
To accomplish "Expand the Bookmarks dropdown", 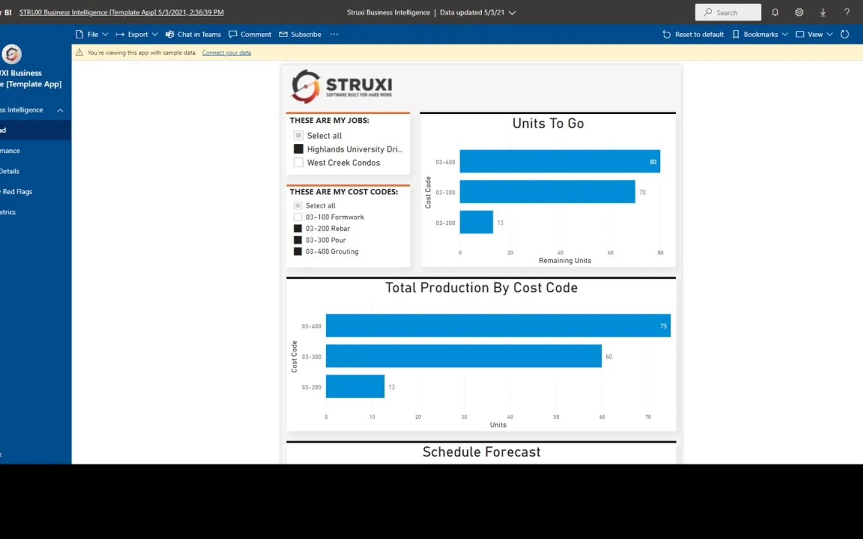I will [x=760, y=34].
